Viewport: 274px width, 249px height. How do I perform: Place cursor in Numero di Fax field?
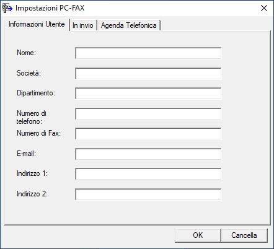148,134
